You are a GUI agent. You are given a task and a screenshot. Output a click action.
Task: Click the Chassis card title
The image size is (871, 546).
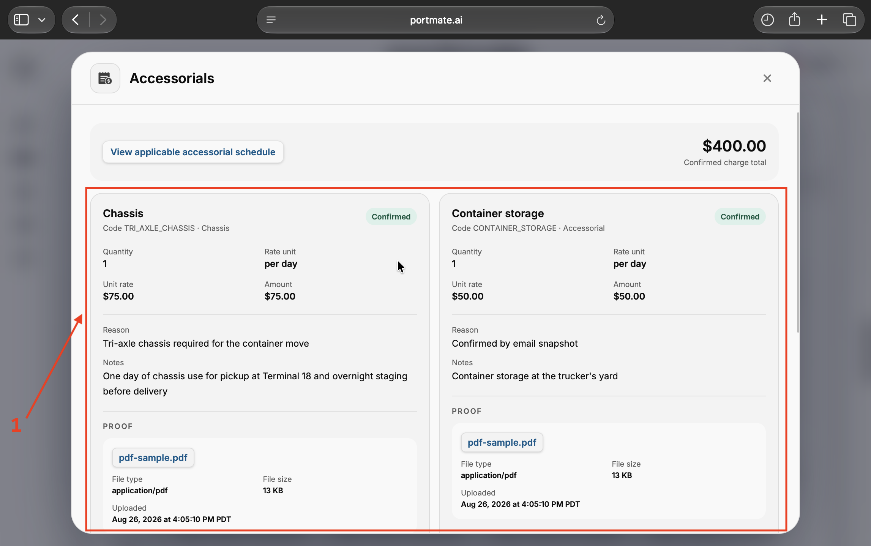pos(123,213)
